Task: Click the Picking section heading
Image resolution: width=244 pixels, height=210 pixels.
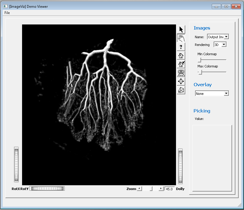Action: tap(202, 111)
